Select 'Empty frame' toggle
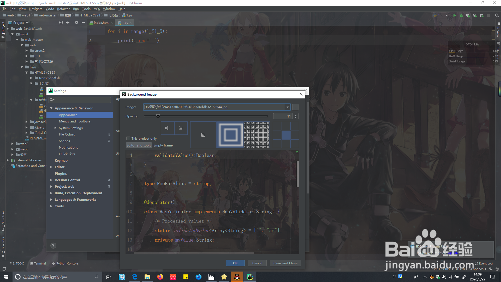The width and height of the screenshot is (501, 282). pyautogui.click(x=163, y=145)
